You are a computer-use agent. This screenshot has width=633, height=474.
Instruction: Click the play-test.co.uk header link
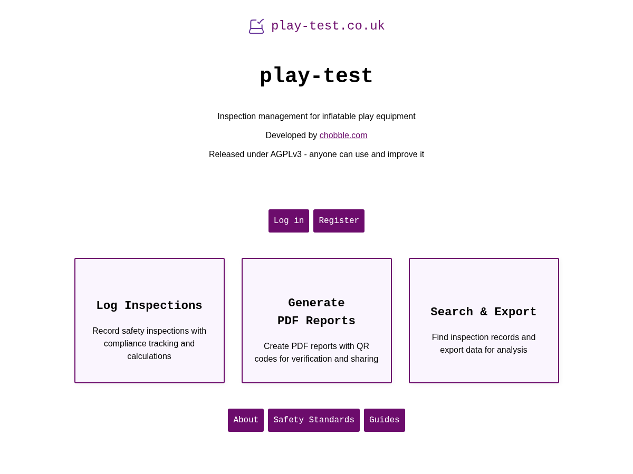(x=328, y=25)
